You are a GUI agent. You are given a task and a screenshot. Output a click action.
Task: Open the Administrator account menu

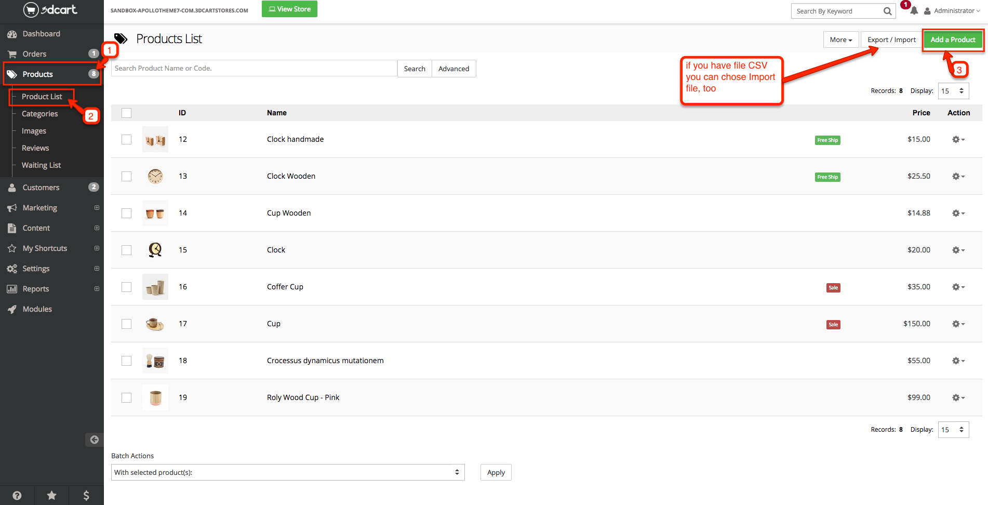pos(952,11)
